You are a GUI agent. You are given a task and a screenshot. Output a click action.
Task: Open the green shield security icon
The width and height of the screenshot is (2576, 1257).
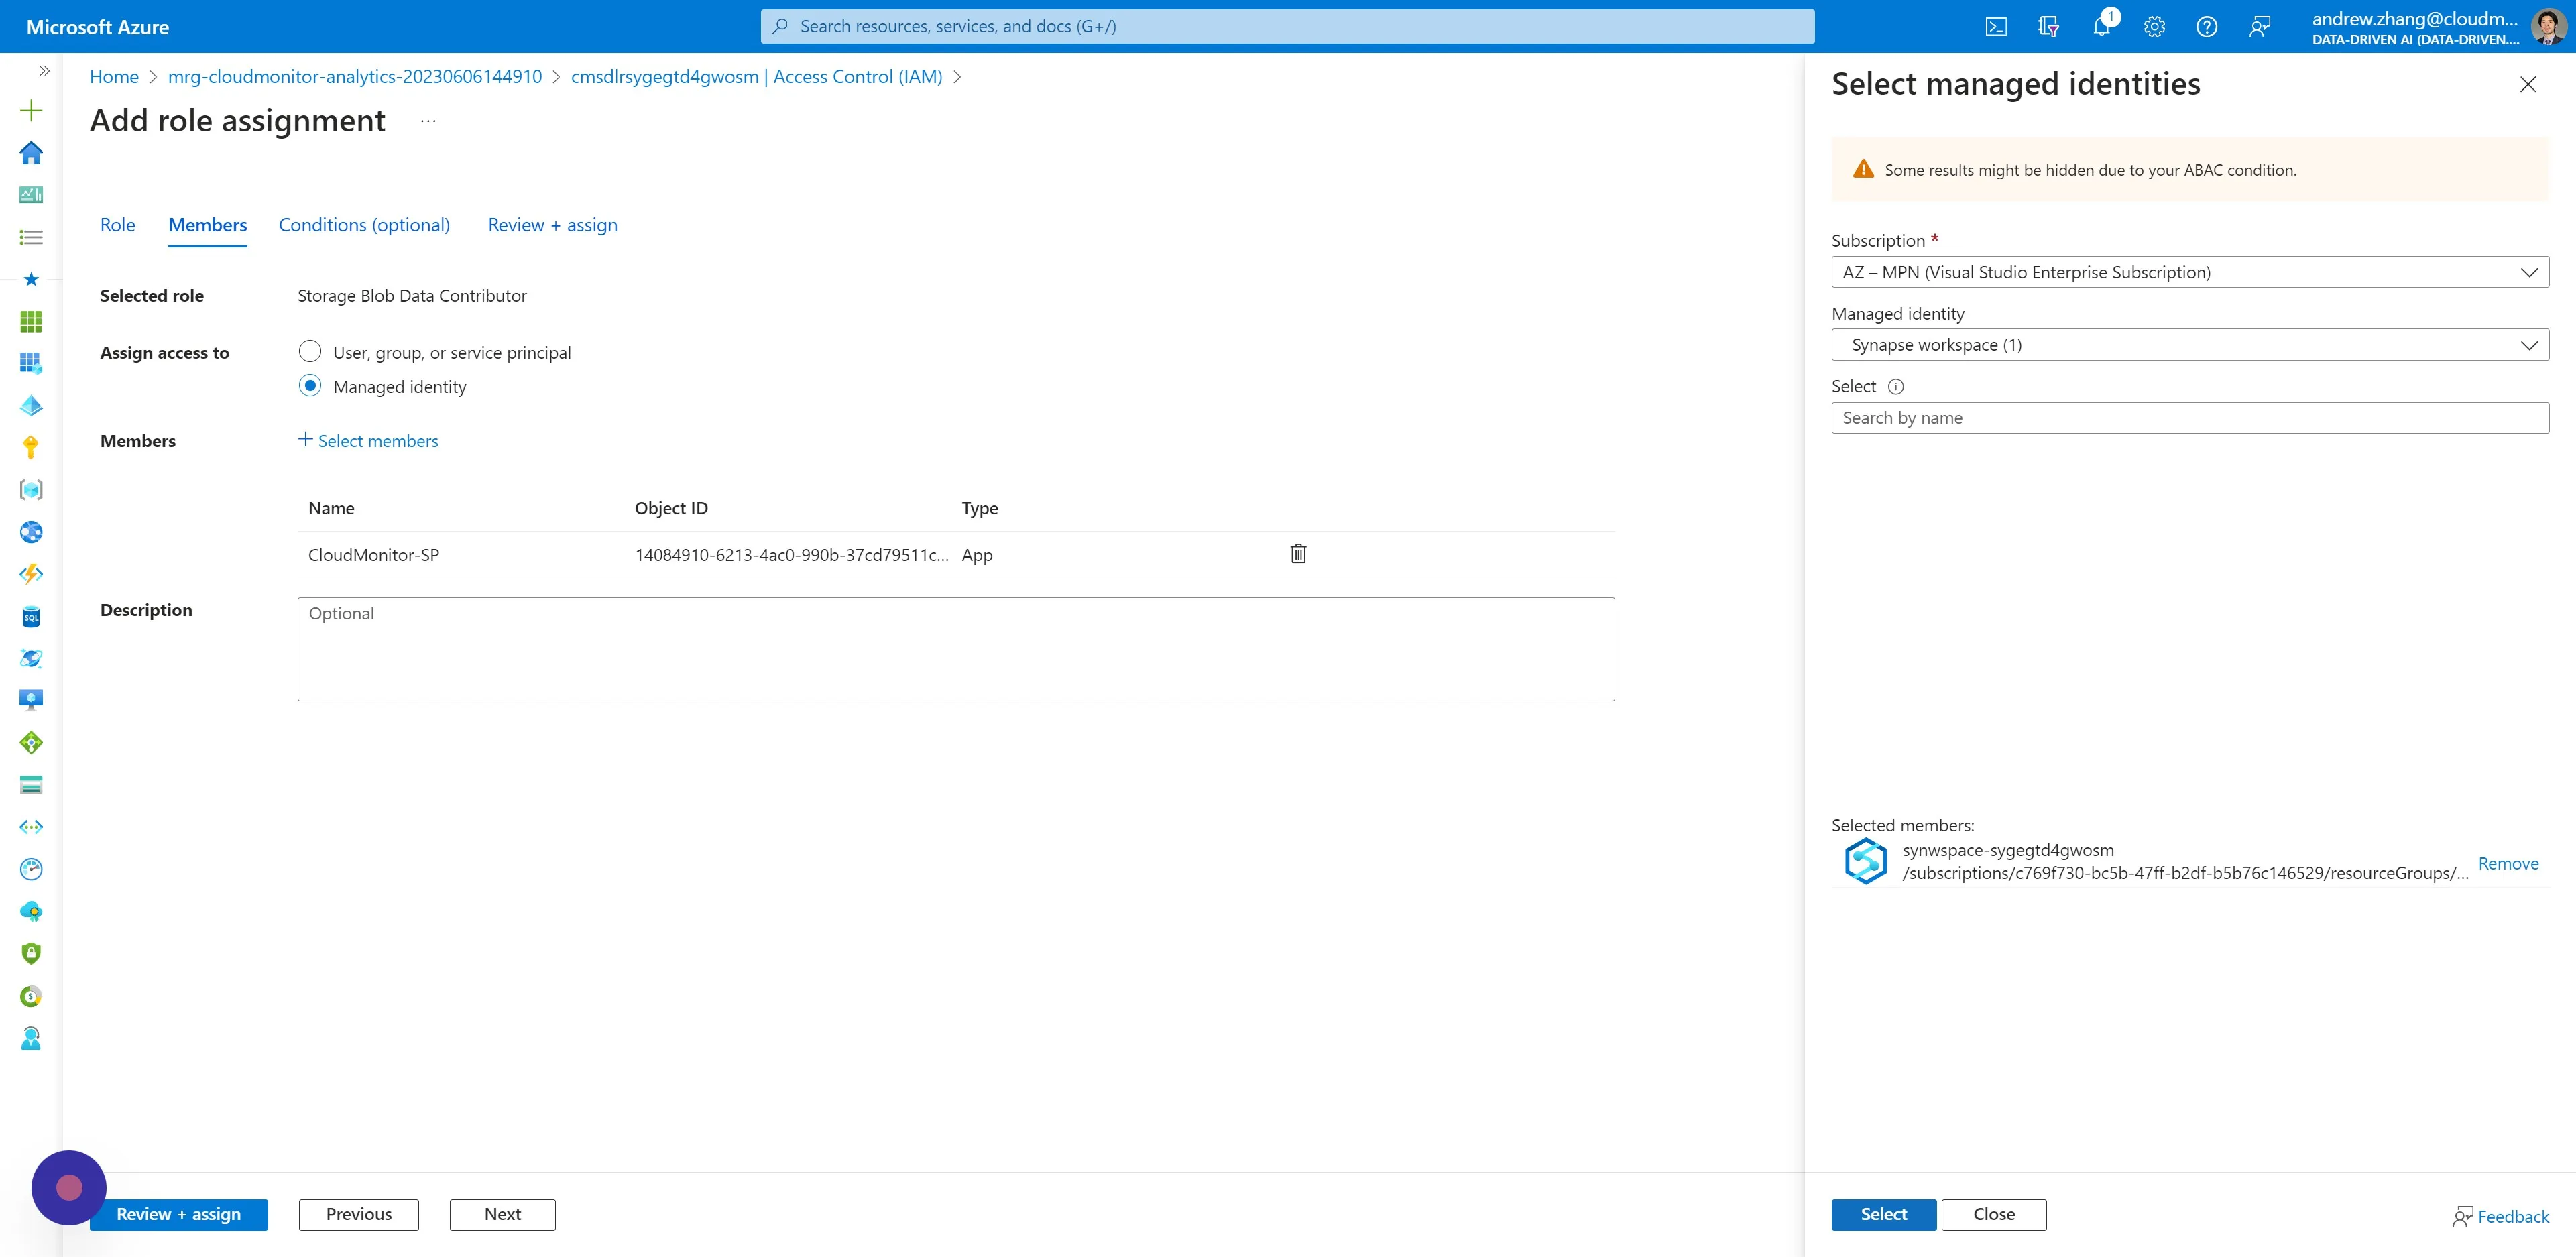(31, 953)
